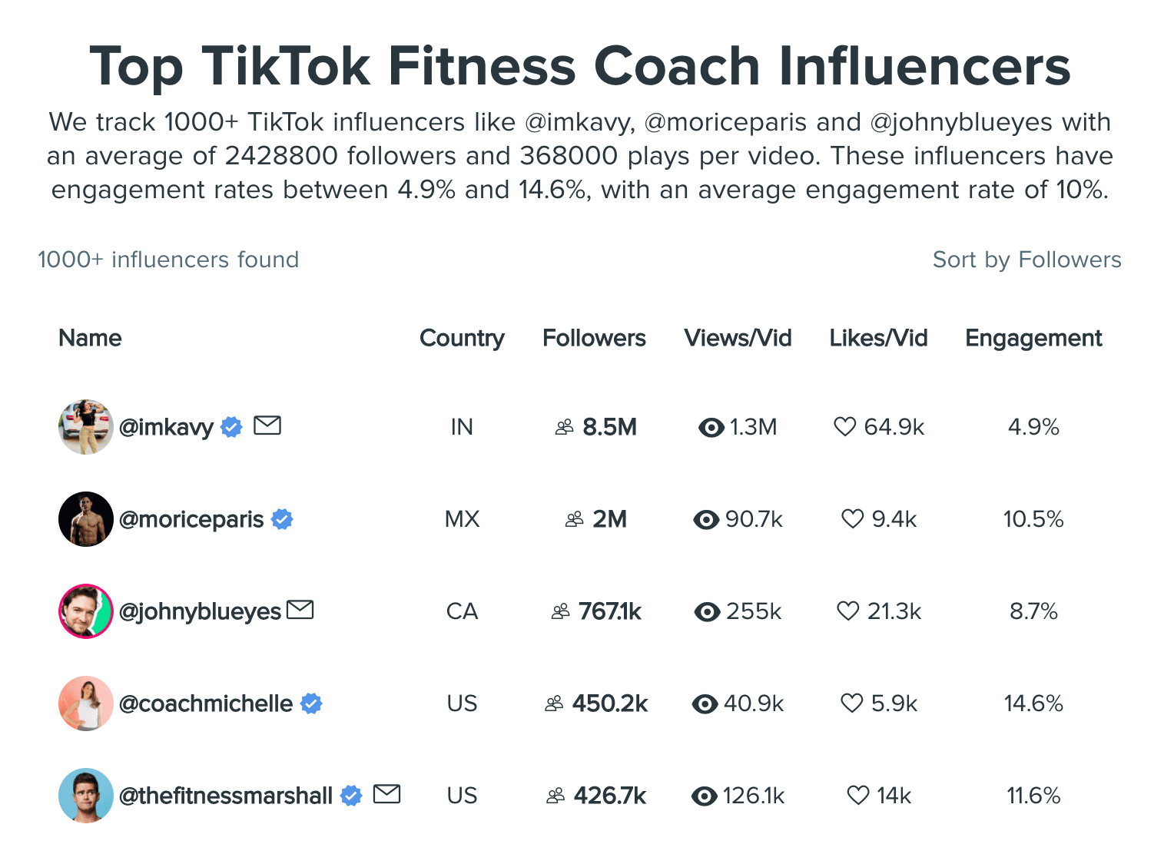Screen dimensions: 1174x854
Task: Click the 1000+ influencers found link
Action: (168, 260)
